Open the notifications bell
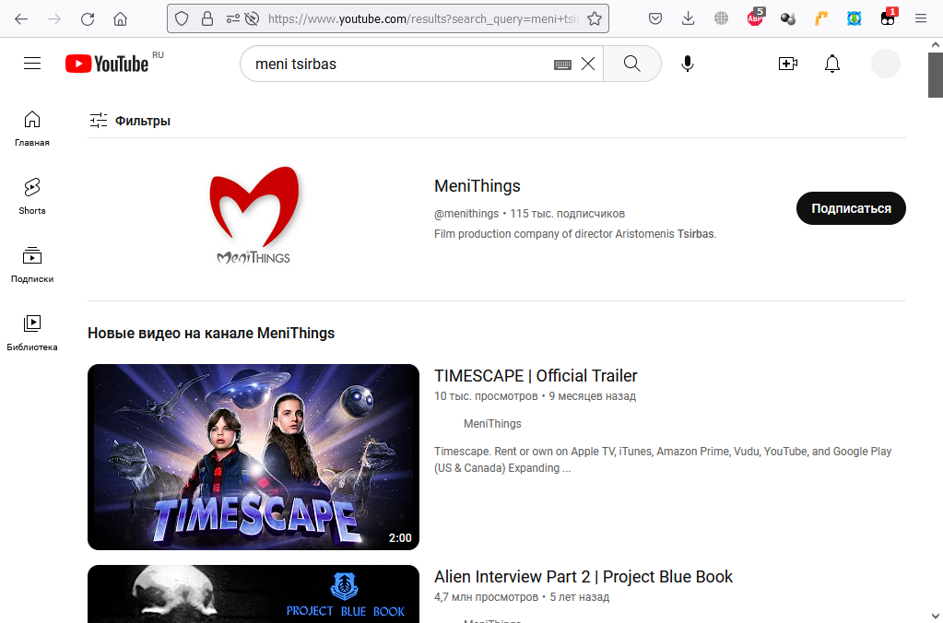943x623 pixels. click(x=832, y=64)
